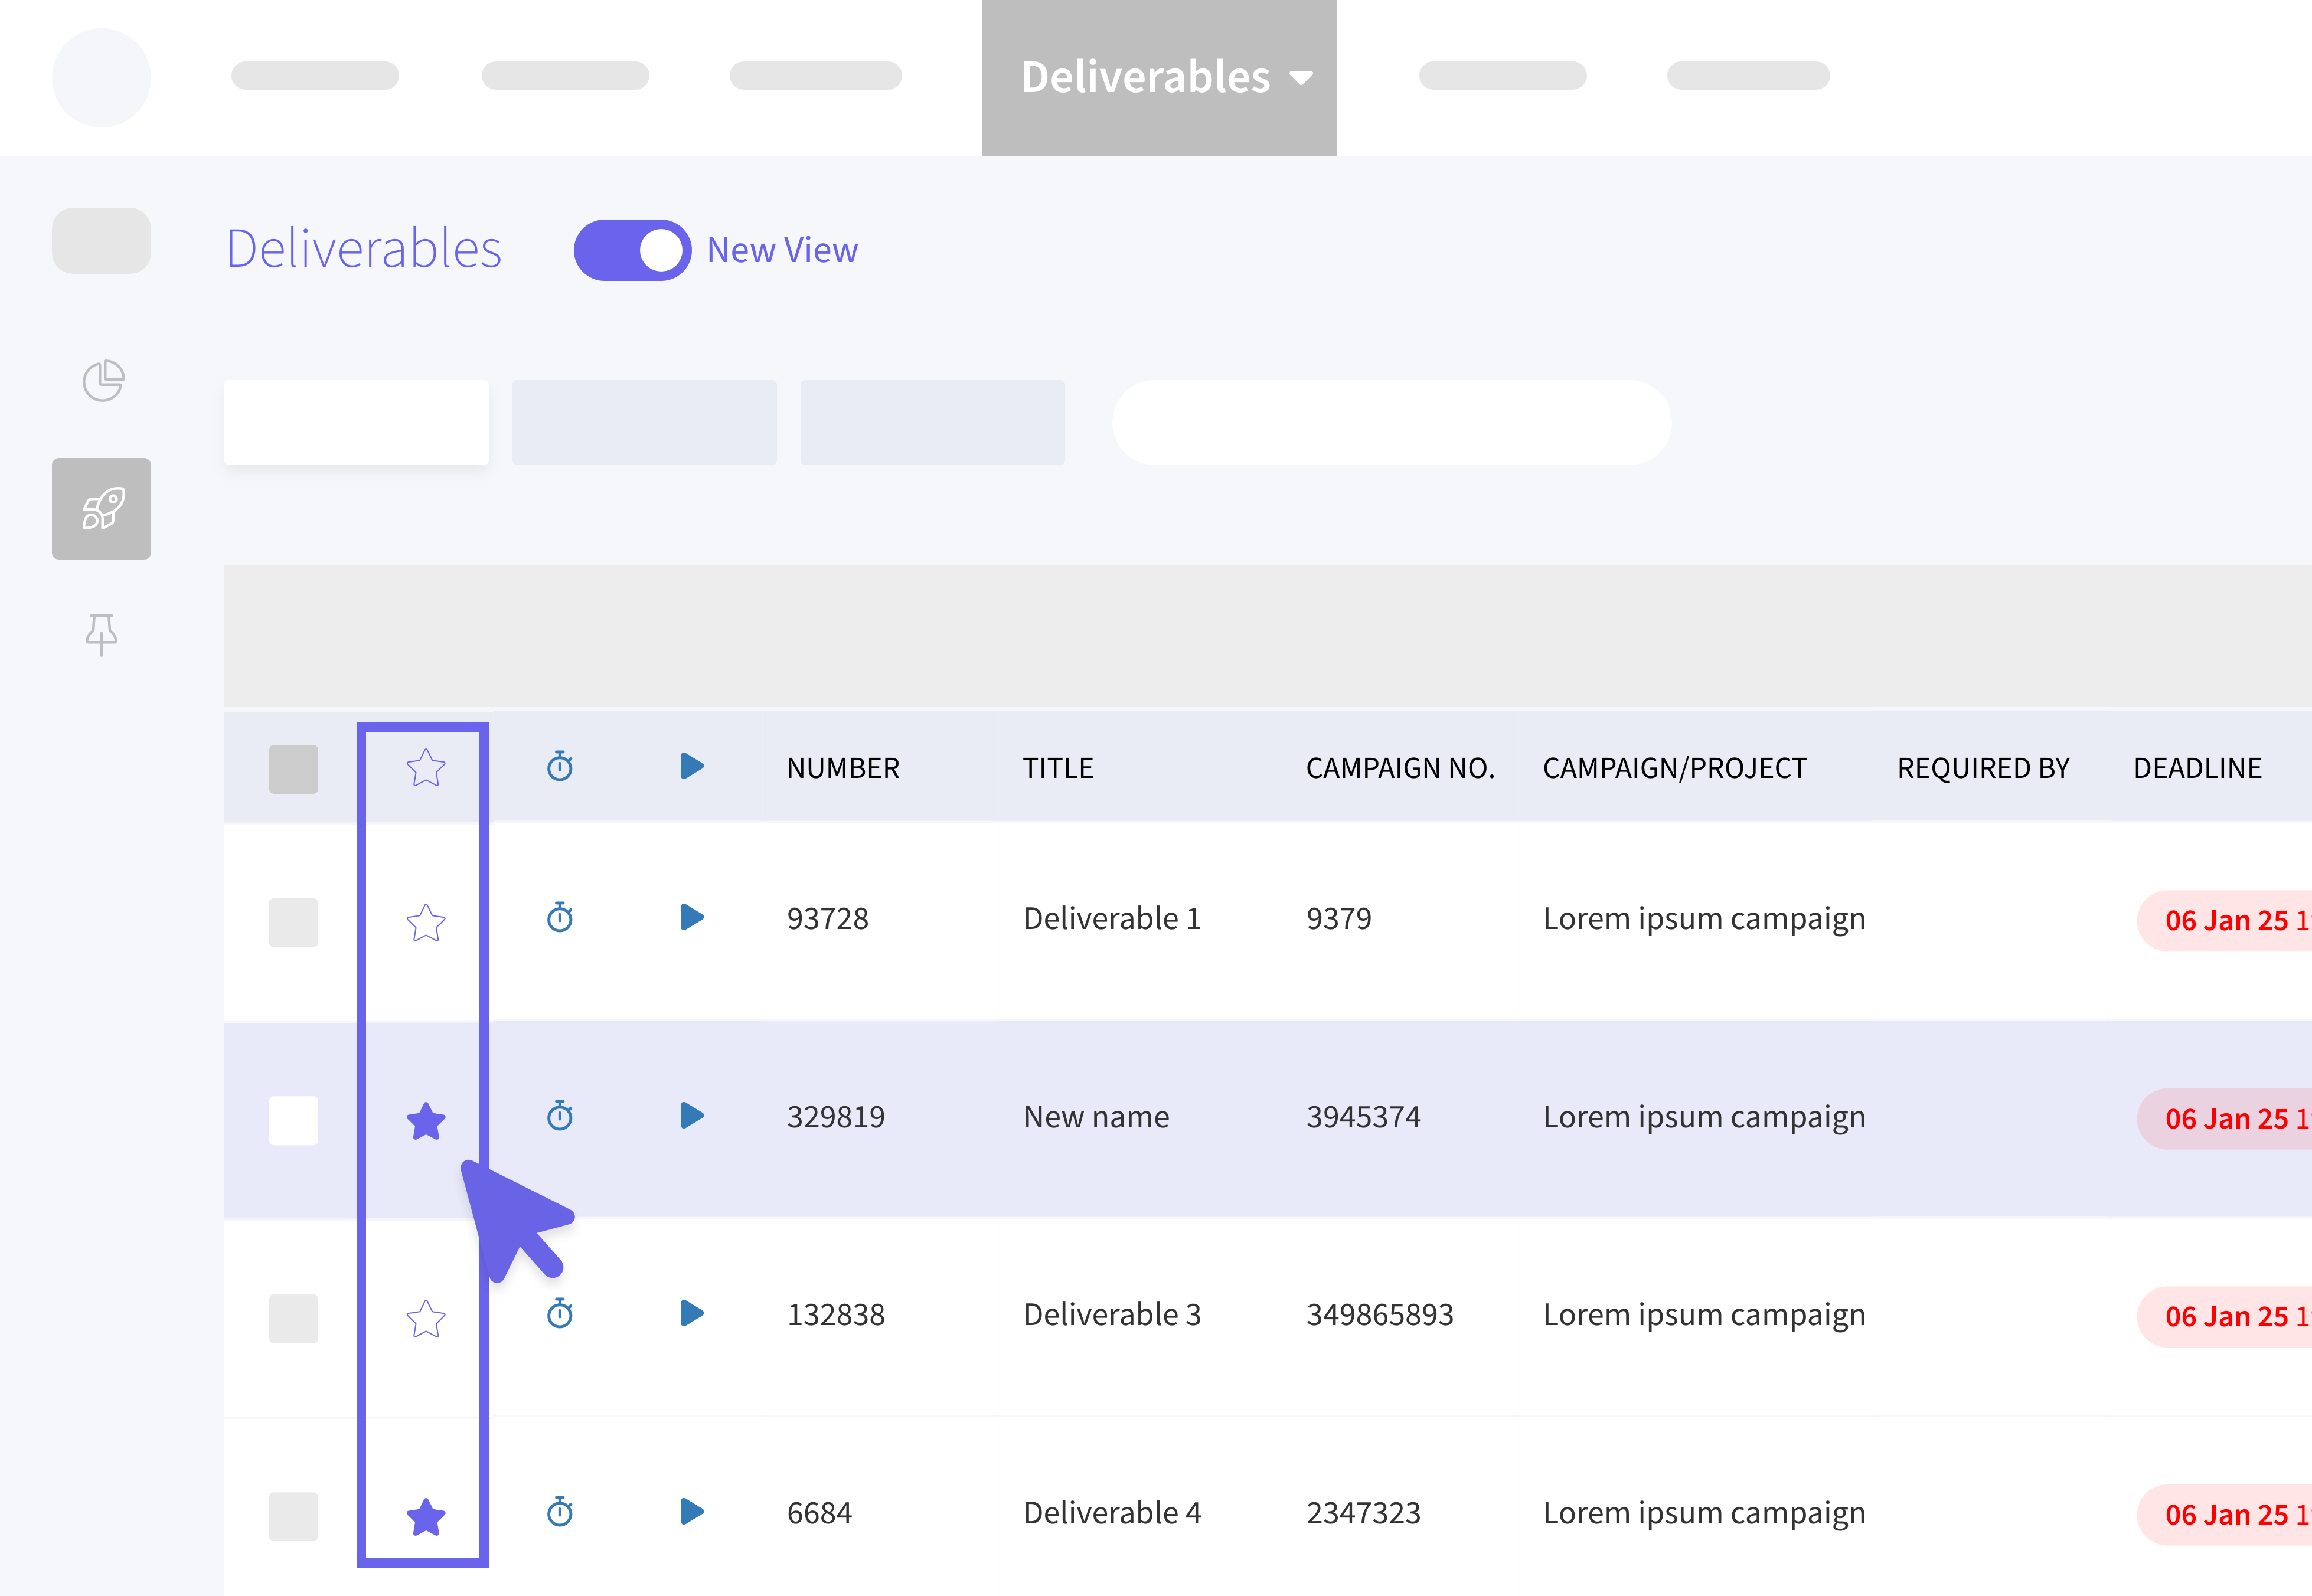Click timer icon in table header

pos(560,767)
